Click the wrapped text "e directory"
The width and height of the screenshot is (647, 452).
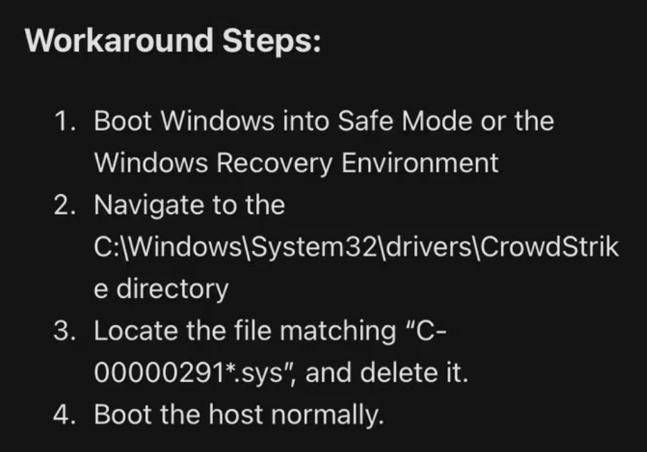click(x=161, y=289)
